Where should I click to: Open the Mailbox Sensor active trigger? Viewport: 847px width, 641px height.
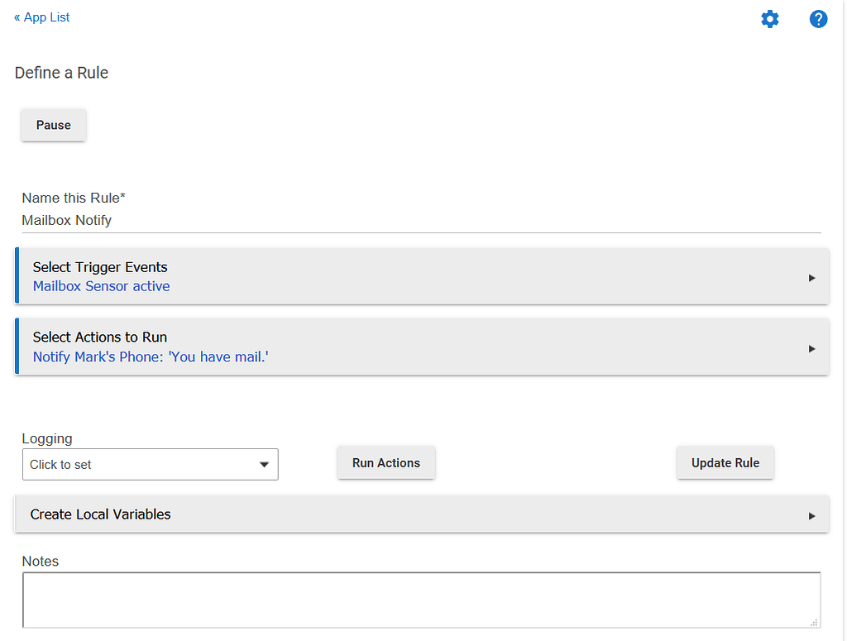pos(101,285)
